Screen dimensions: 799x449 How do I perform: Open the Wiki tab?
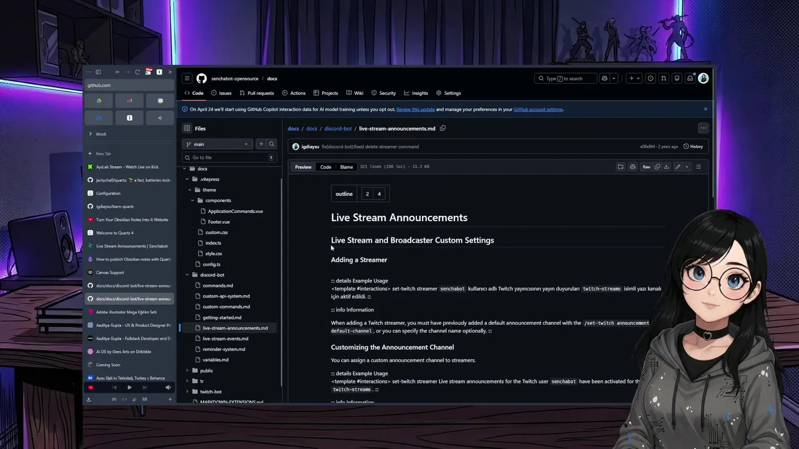click(355, 93)
